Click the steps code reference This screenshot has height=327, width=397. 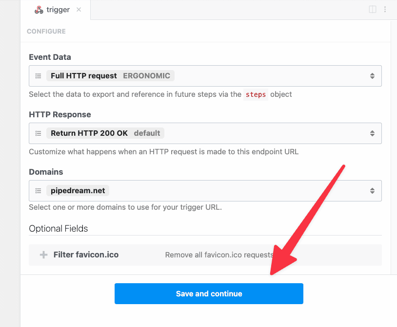[x=256, y=94]
